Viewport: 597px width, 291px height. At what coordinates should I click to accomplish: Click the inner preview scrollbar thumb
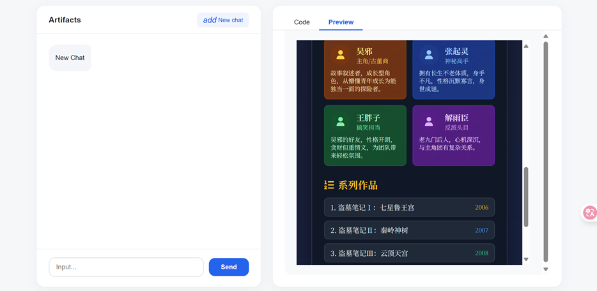tap(526, 197)
